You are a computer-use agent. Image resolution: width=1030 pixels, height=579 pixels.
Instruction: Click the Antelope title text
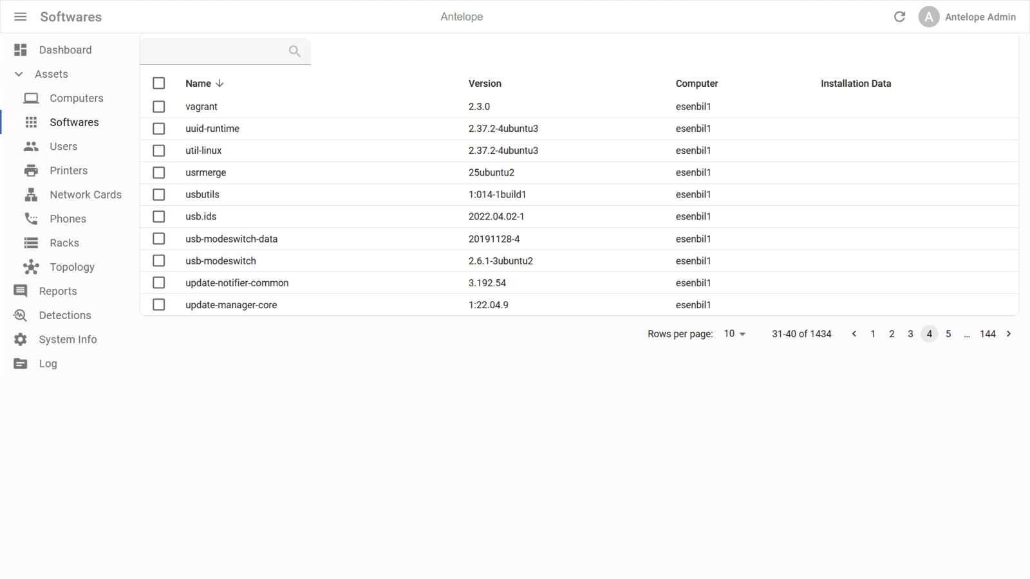tap(462, 17)
